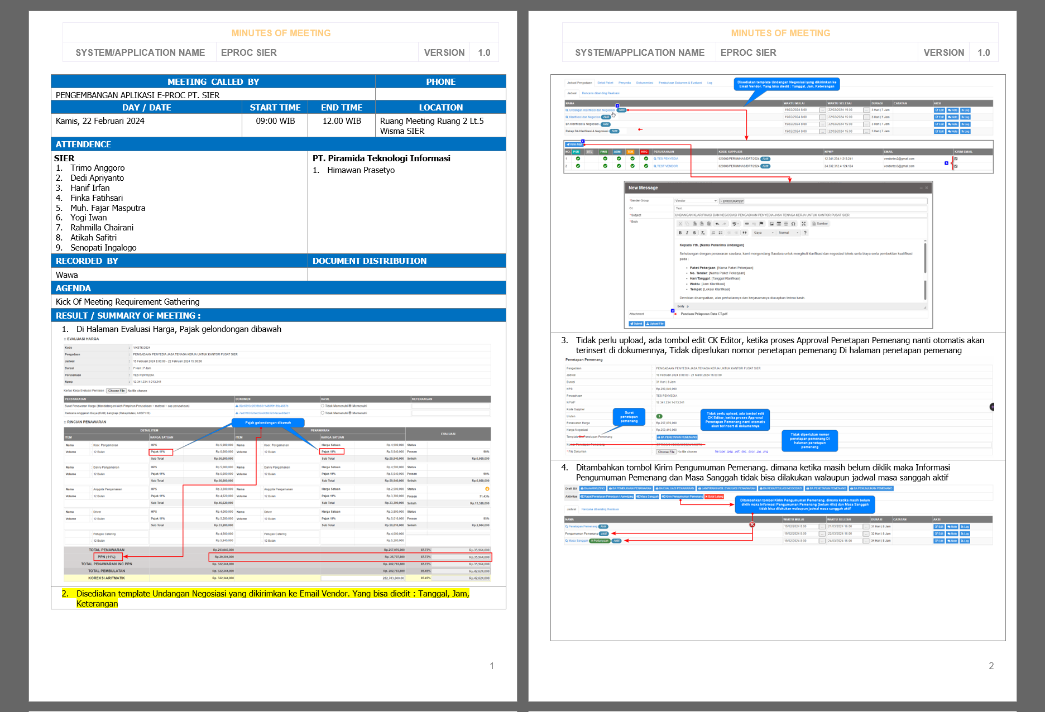Switch to the Detail Paket tab
Image resolution: width=1045 pixels, height=712 pixels.
point(605,83)
